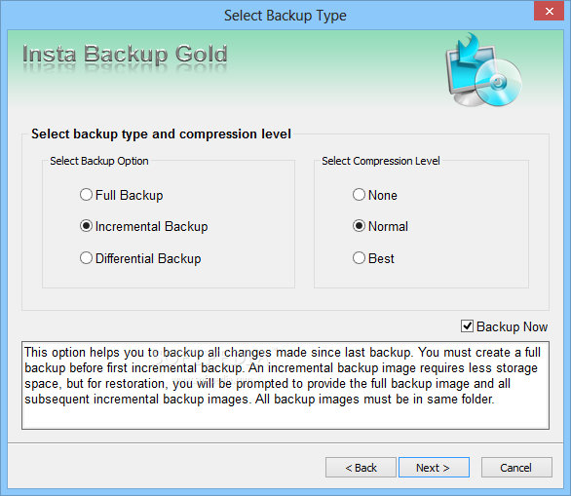Click the Select Backup Option group label
The width and height of the screenshot is (571, 496).
click(x=99, y=161)
